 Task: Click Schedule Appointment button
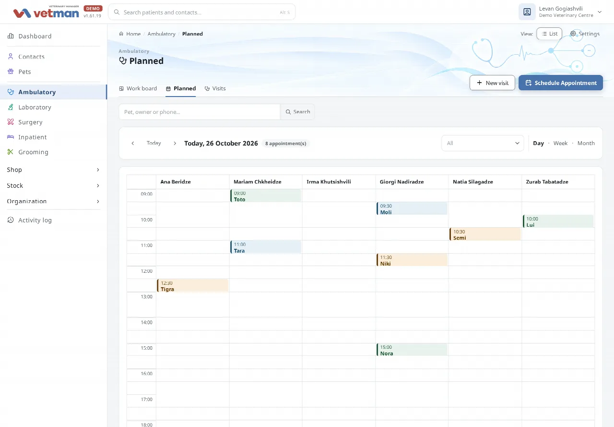pos(561,83)
